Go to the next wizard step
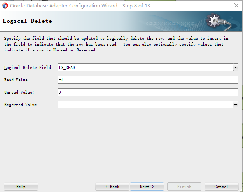The image size is (243, 192). [147, 187]
